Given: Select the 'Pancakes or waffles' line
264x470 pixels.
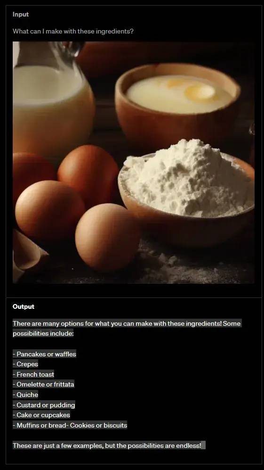Looking at the screenshot, I should coord(44,355).
